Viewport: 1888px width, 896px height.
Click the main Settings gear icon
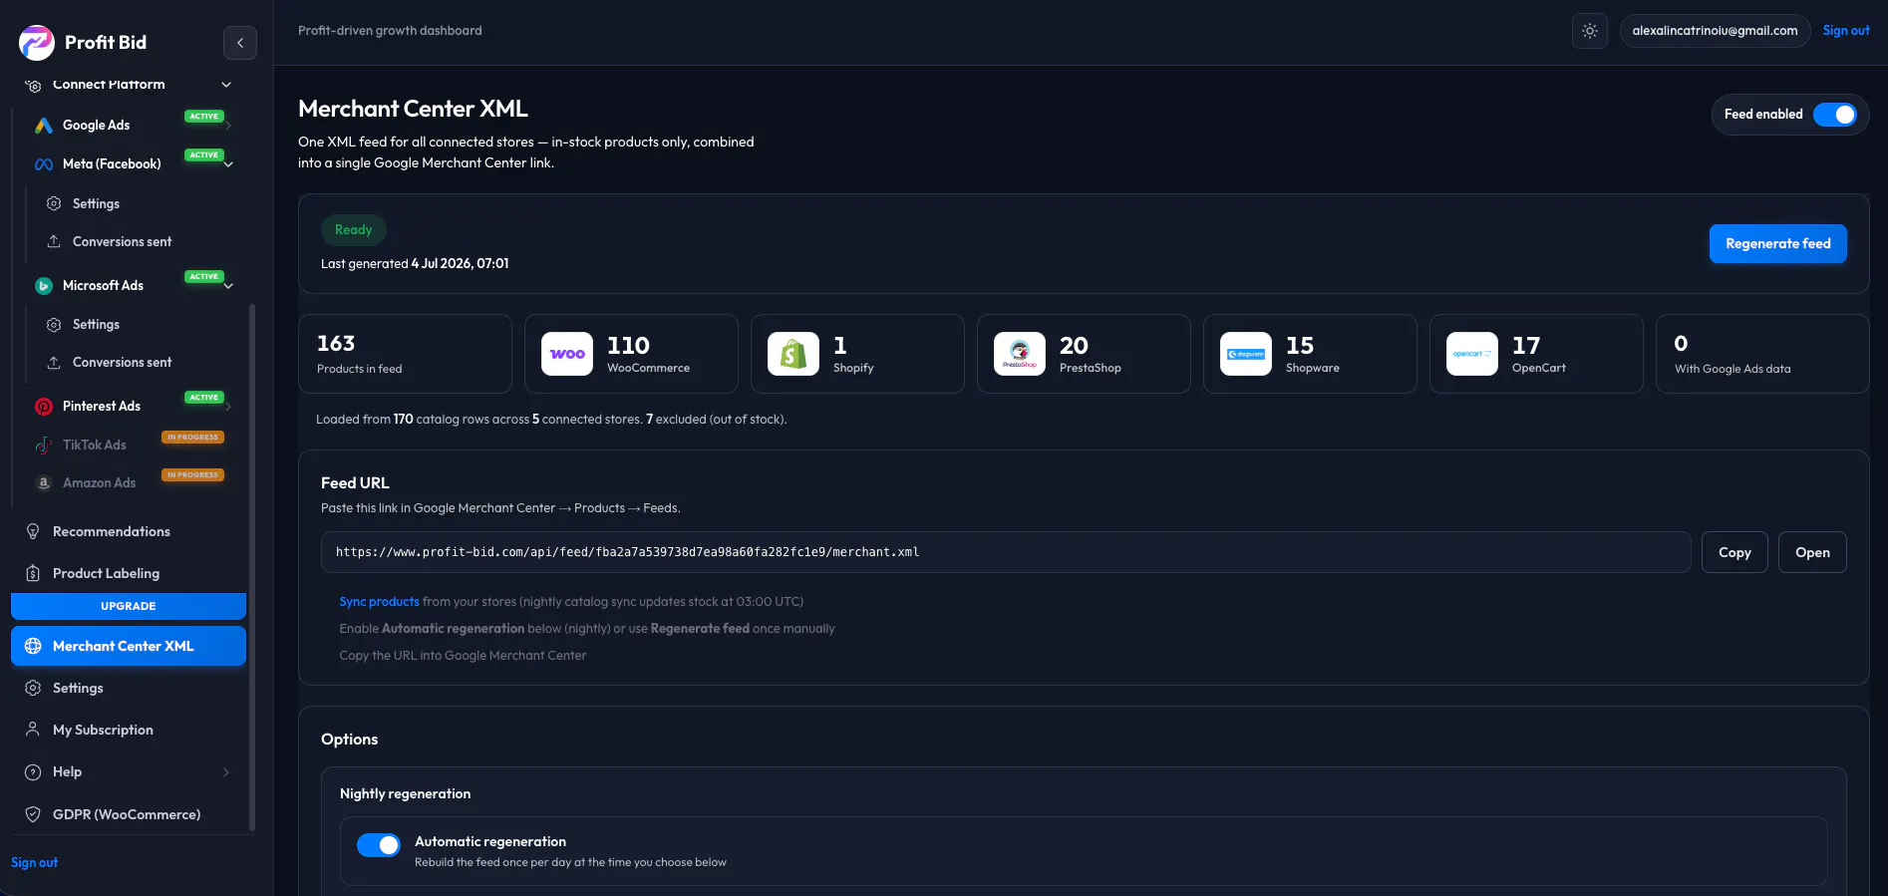33,689
